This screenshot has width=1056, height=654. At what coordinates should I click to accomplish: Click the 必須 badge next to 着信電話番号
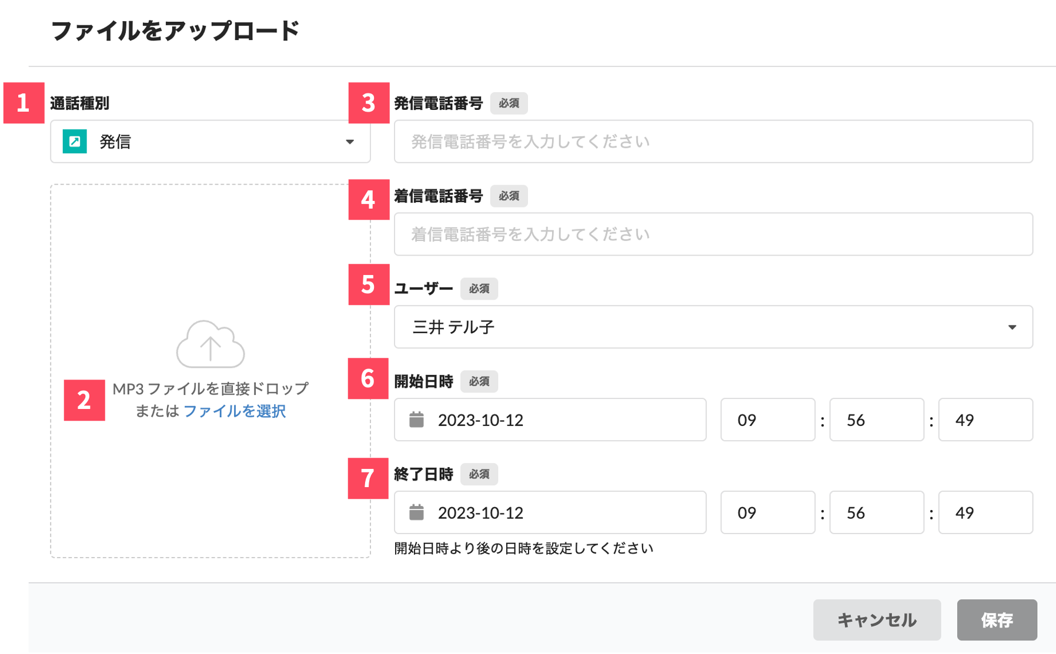(x=509, y=196)
